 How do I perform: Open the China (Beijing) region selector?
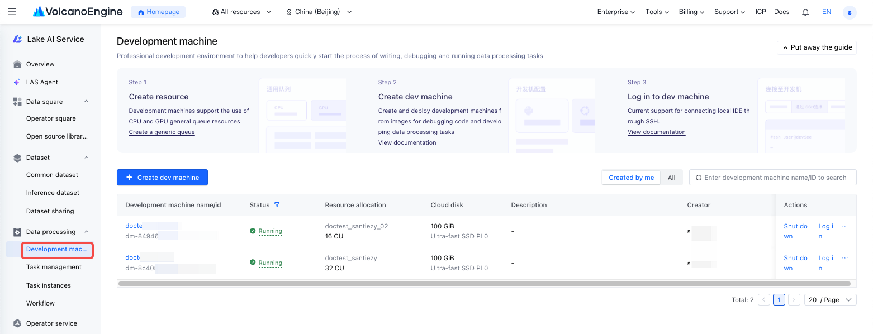point(319,12)
